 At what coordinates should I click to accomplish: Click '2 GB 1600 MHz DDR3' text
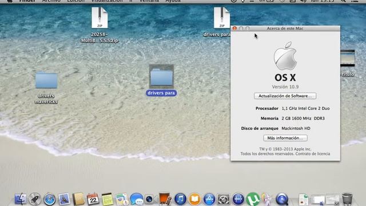303,118
